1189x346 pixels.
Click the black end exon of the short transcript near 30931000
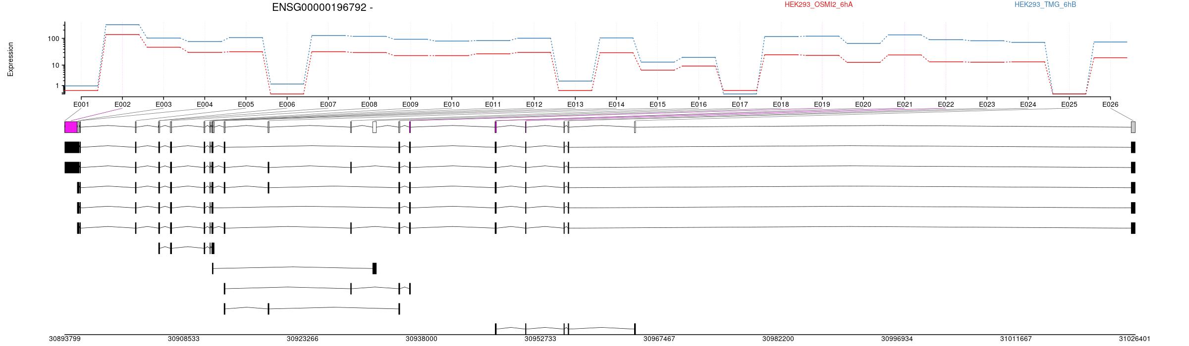click(375, 268)
